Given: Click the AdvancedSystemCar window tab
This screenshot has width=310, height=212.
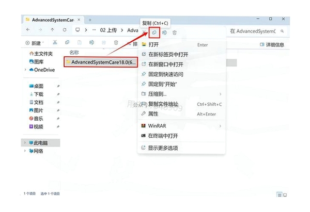Looking at the screenshot, I should tap(53, 20).
